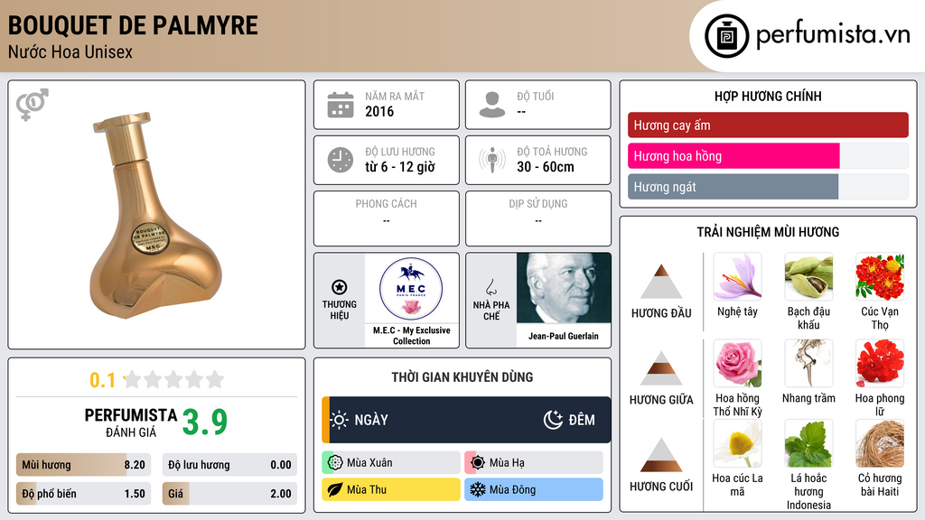Viewport: 925px width, 520px height.
Task: Click the calendar icon beside Năm ra mắt
Action: click(341, 105)
